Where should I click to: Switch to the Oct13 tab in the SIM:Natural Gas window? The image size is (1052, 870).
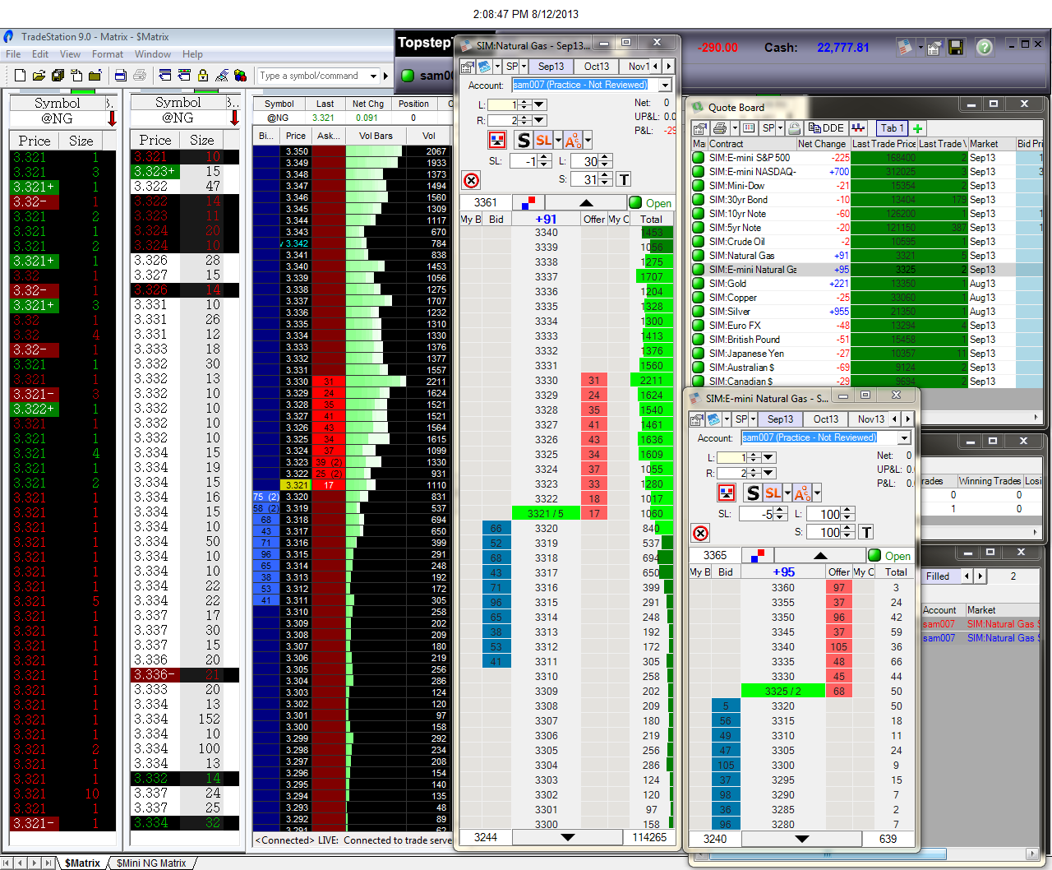point(597,67)
